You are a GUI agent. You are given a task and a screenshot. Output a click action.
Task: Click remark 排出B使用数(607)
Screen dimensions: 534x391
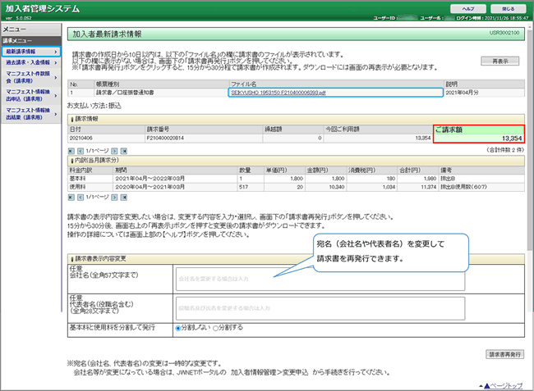[x=463, y=187]
